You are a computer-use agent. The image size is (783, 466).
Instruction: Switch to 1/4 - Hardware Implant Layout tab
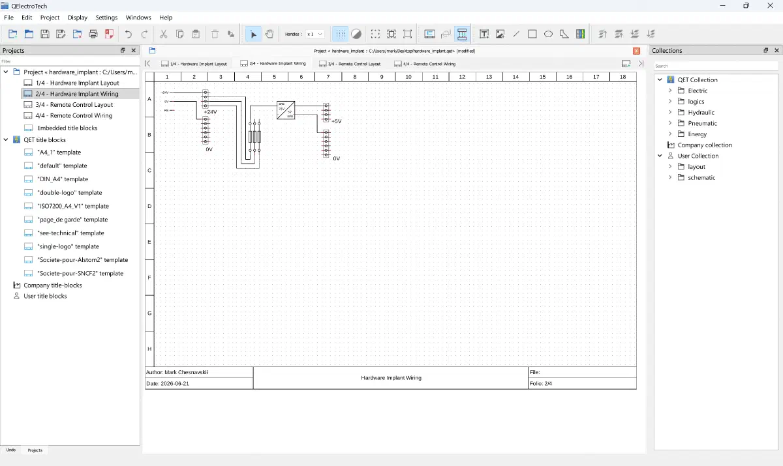194,64
